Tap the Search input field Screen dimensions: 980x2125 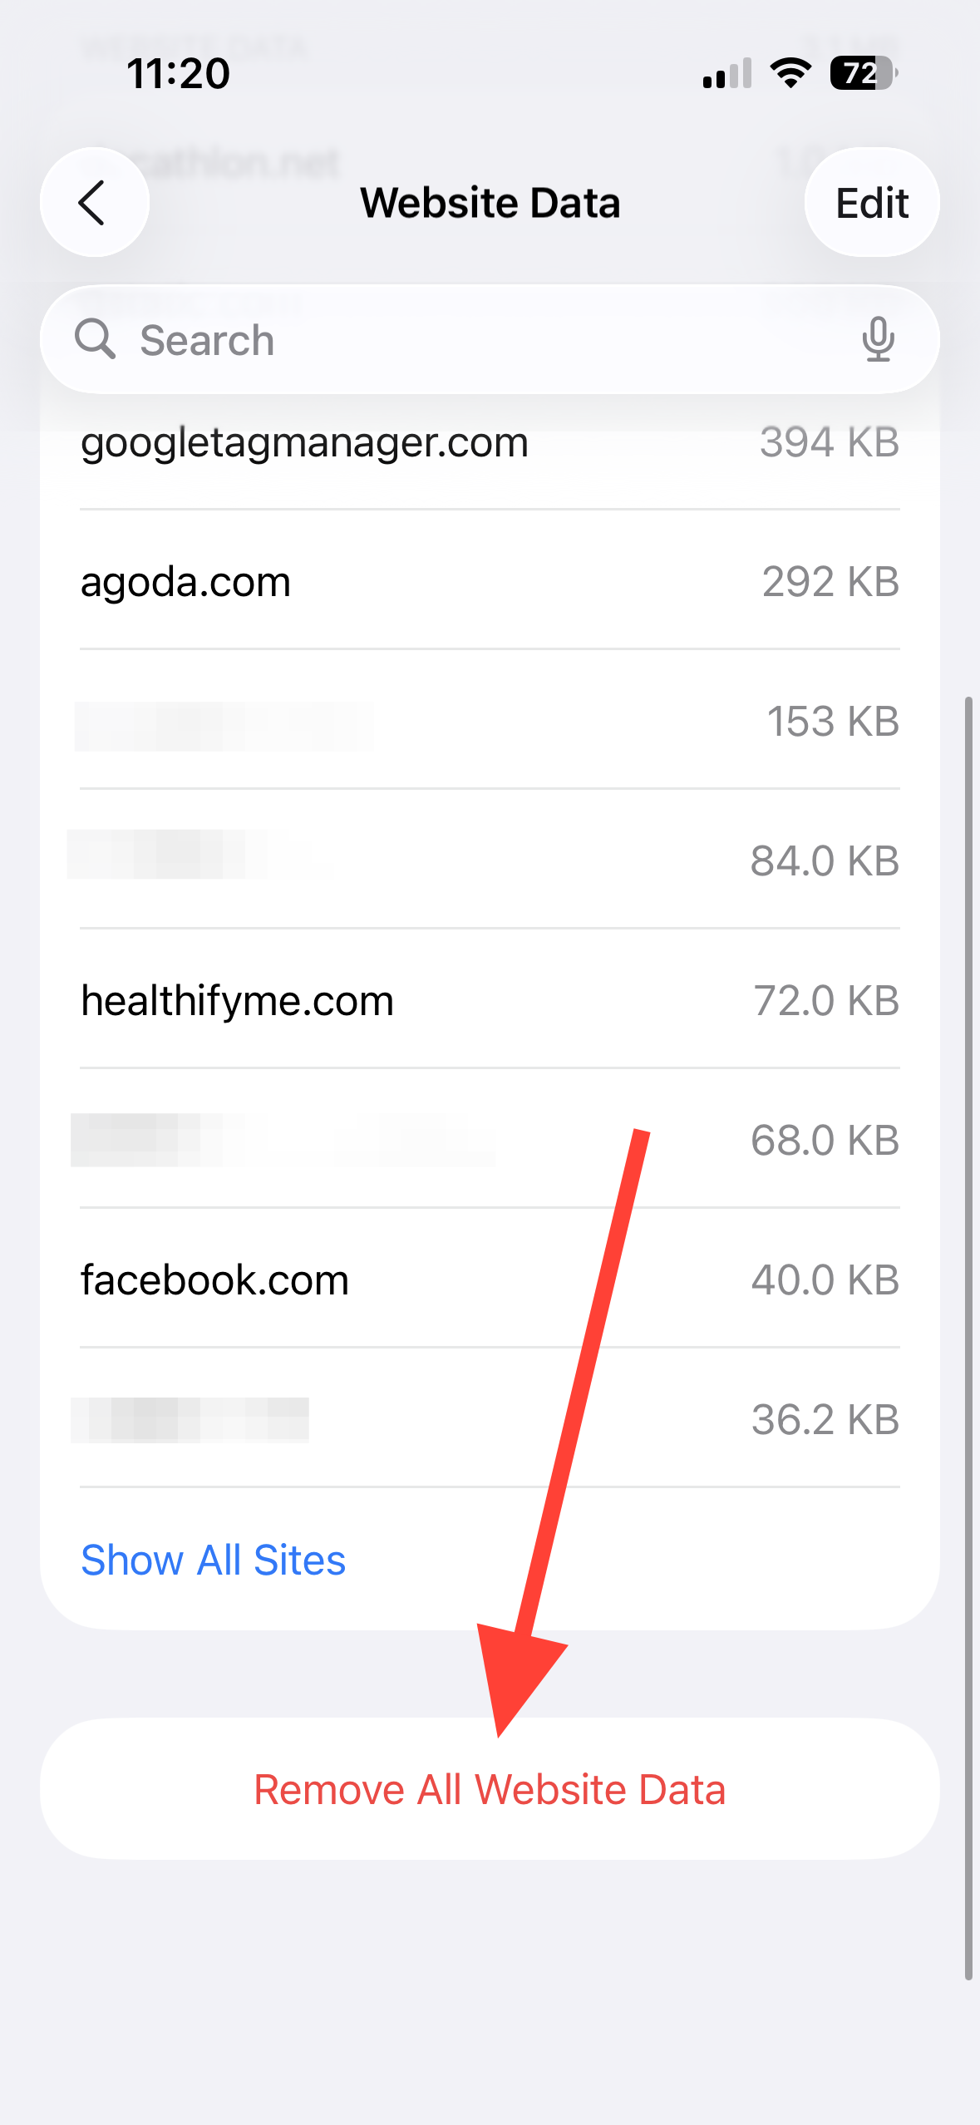490,339
